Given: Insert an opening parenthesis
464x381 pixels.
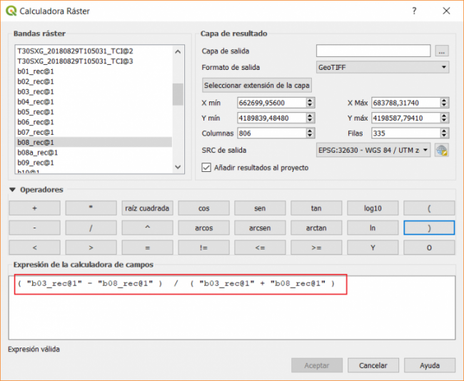Looking at the screenshot, I should point(429,208).
